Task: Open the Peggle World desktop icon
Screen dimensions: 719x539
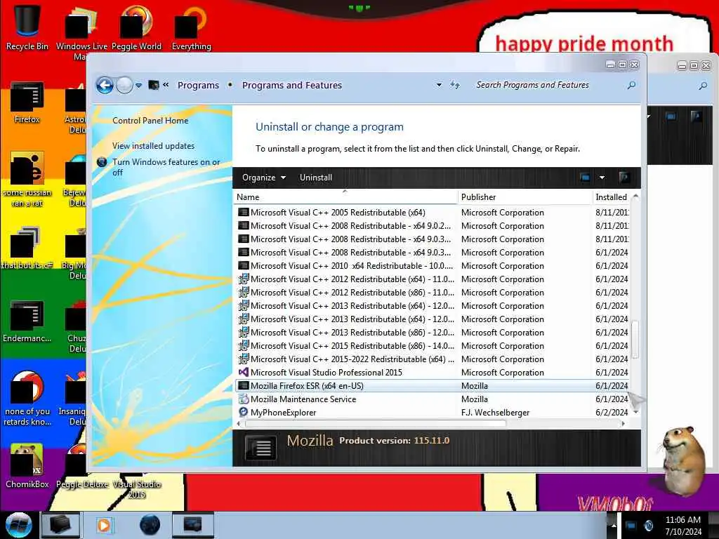Action: tap(136, 27)
